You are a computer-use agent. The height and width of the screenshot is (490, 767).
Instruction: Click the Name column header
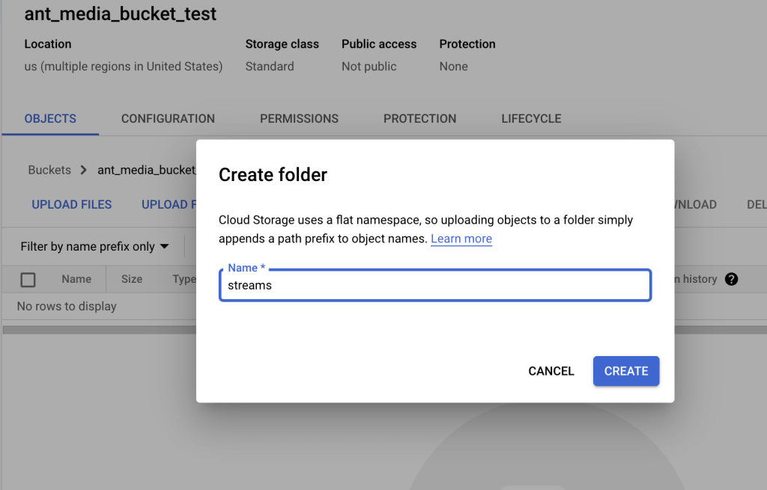[76, 279]
